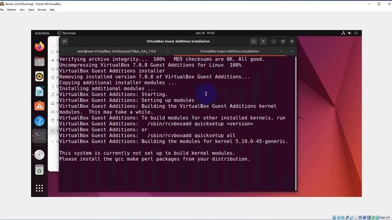
Task: Click the terminal vertical scrollbar
Action: (296, 123)
